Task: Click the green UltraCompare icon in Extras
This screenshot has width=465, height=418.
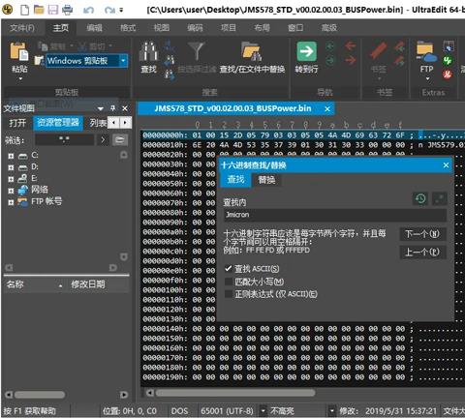Action: [x=448, y=60]
